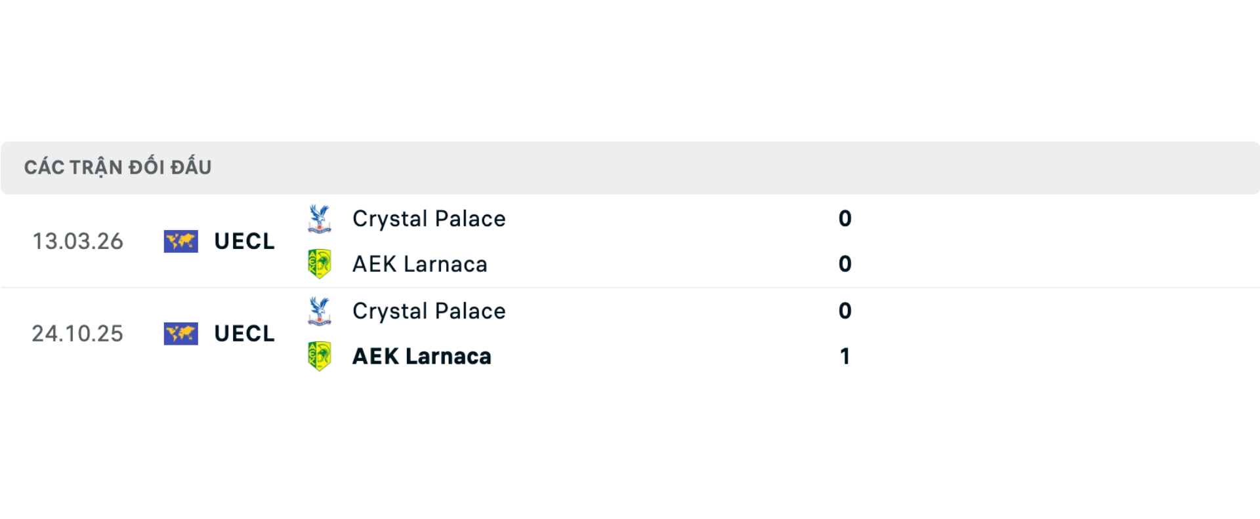Select Crystal Palace name in the 24.10.25 match
Image resolution: width=1260 pixels, height=519 pixels.
click(429, 311)
